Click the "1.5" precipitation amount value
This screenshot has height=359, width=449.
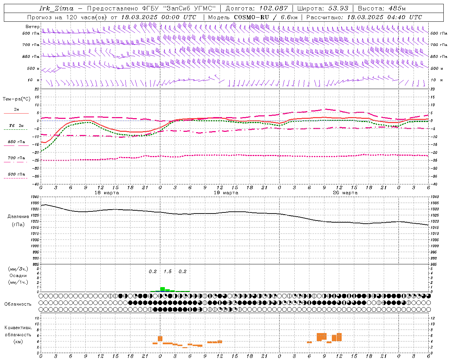168,272
